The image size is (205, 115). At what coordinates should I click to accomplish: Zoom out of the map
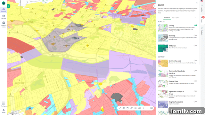pyautogui.click(x=148, y=108)
